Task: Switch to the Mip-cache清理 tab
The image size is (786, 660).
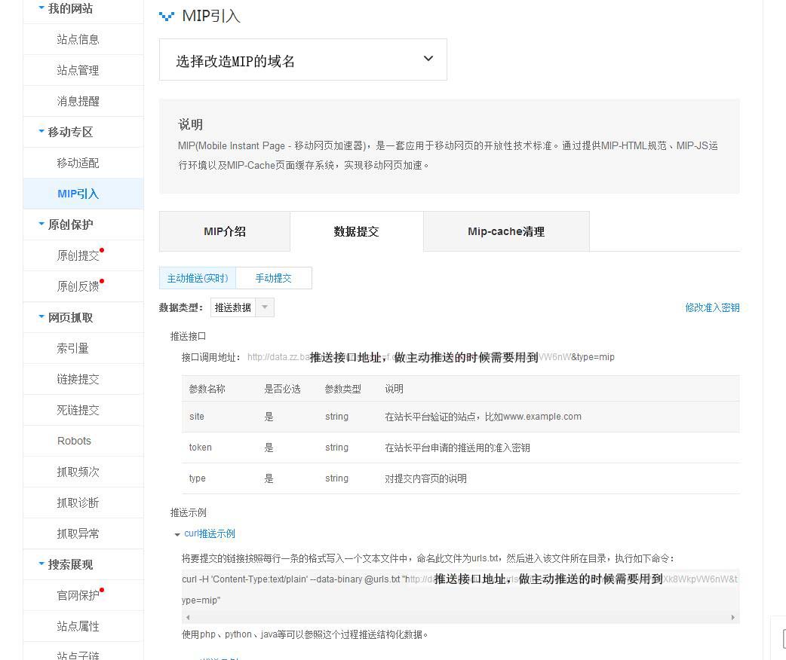Action: click(506, 231)
